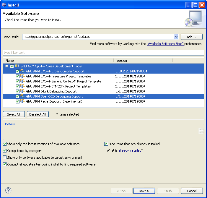Maximize the Install window
Viewport: 207px width, 198px height.
pyautogui.click(x=195, y=5)
